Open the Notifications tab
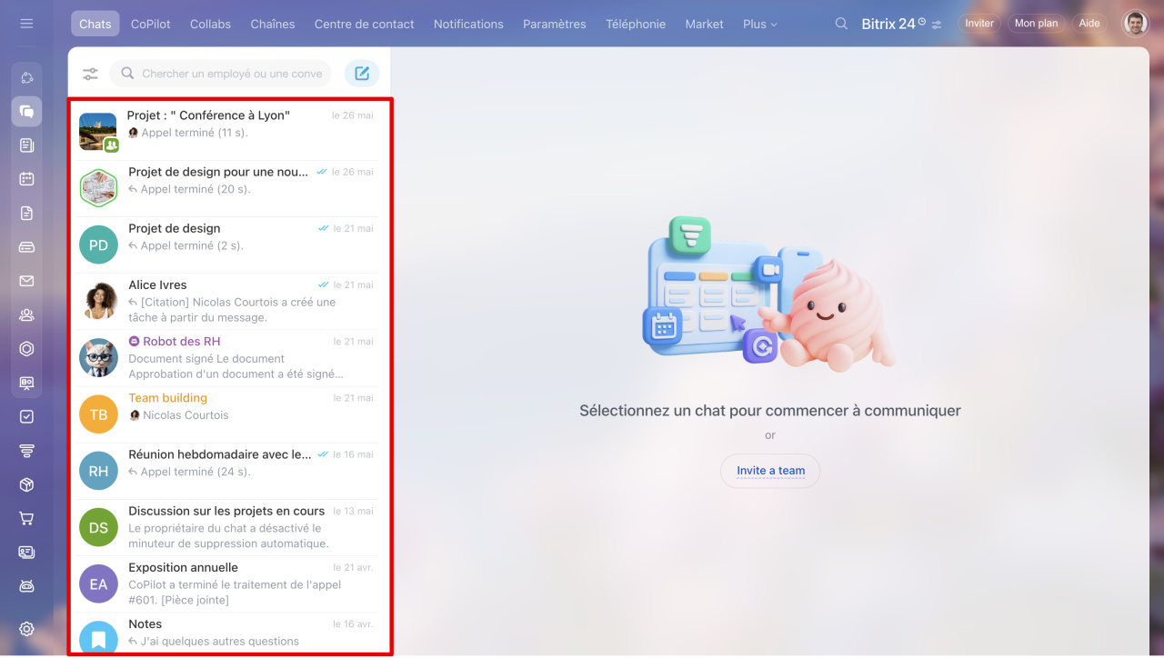Screen dimensions: 1164x658 click(468, 24)
